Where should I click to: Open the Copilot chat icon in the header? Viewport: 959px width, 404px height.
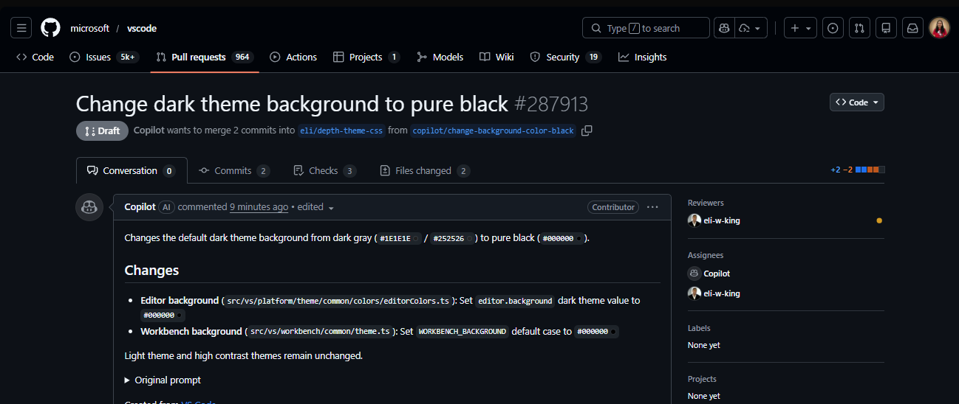point(725,28)
